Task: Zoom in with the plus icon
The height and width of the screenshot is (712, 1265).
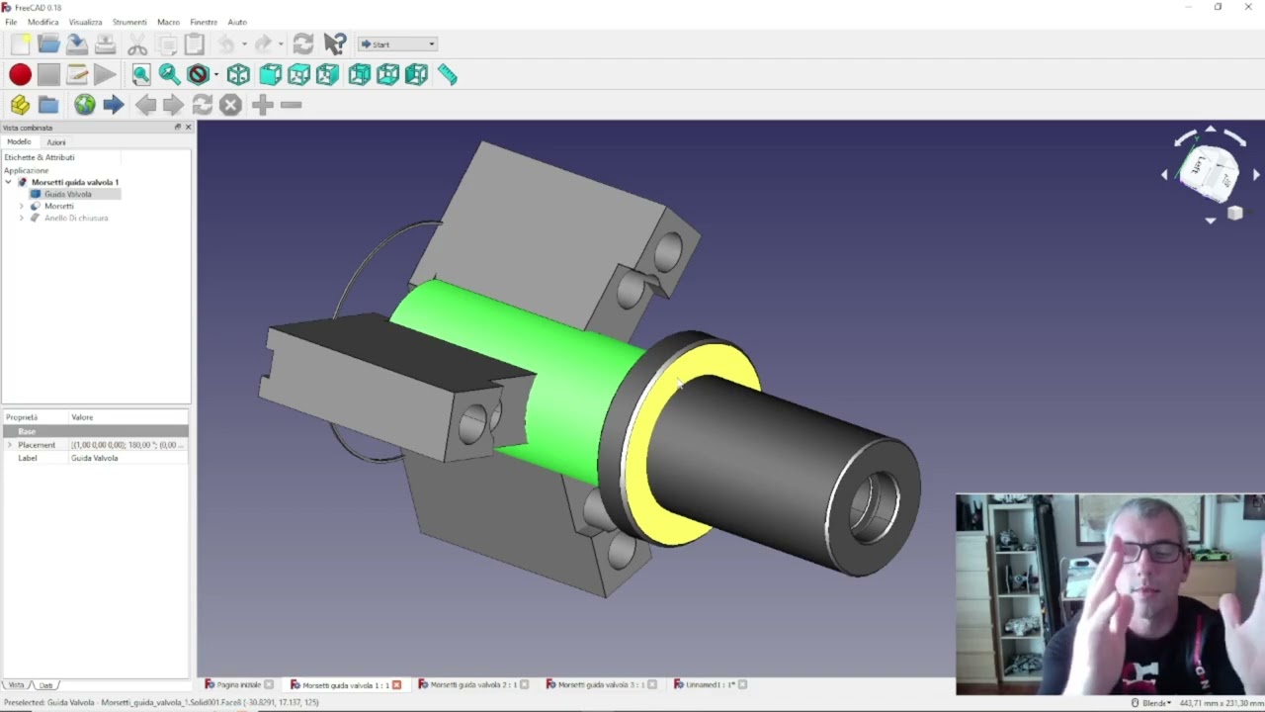Action: click(262, 105)
